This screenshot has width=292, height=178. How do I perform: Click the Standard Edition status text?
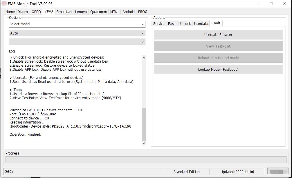(x=186, y=172)
